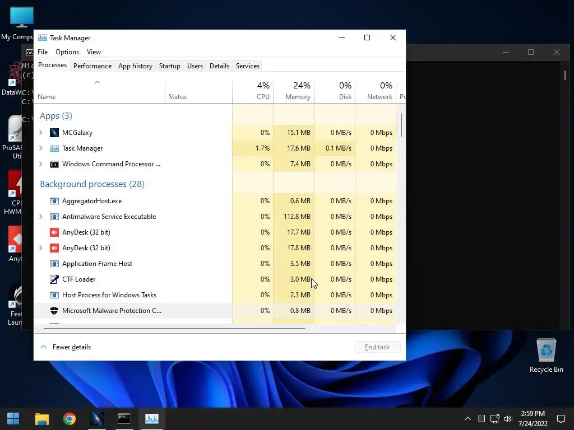Click the 15.1 MB memory value for MCGalaxy
This screenshot has height=430, width=574.
point(298,132)
